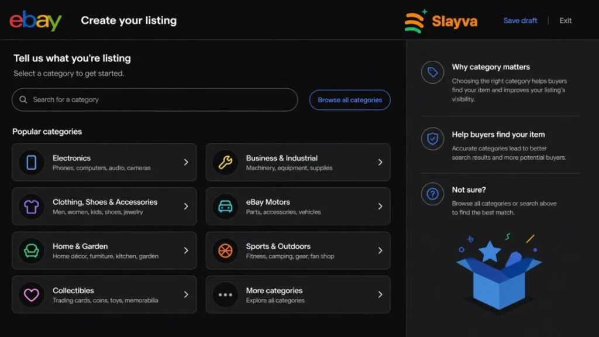Select the eBay Motors car icon
599x337 pixels.
coord(225,207)
